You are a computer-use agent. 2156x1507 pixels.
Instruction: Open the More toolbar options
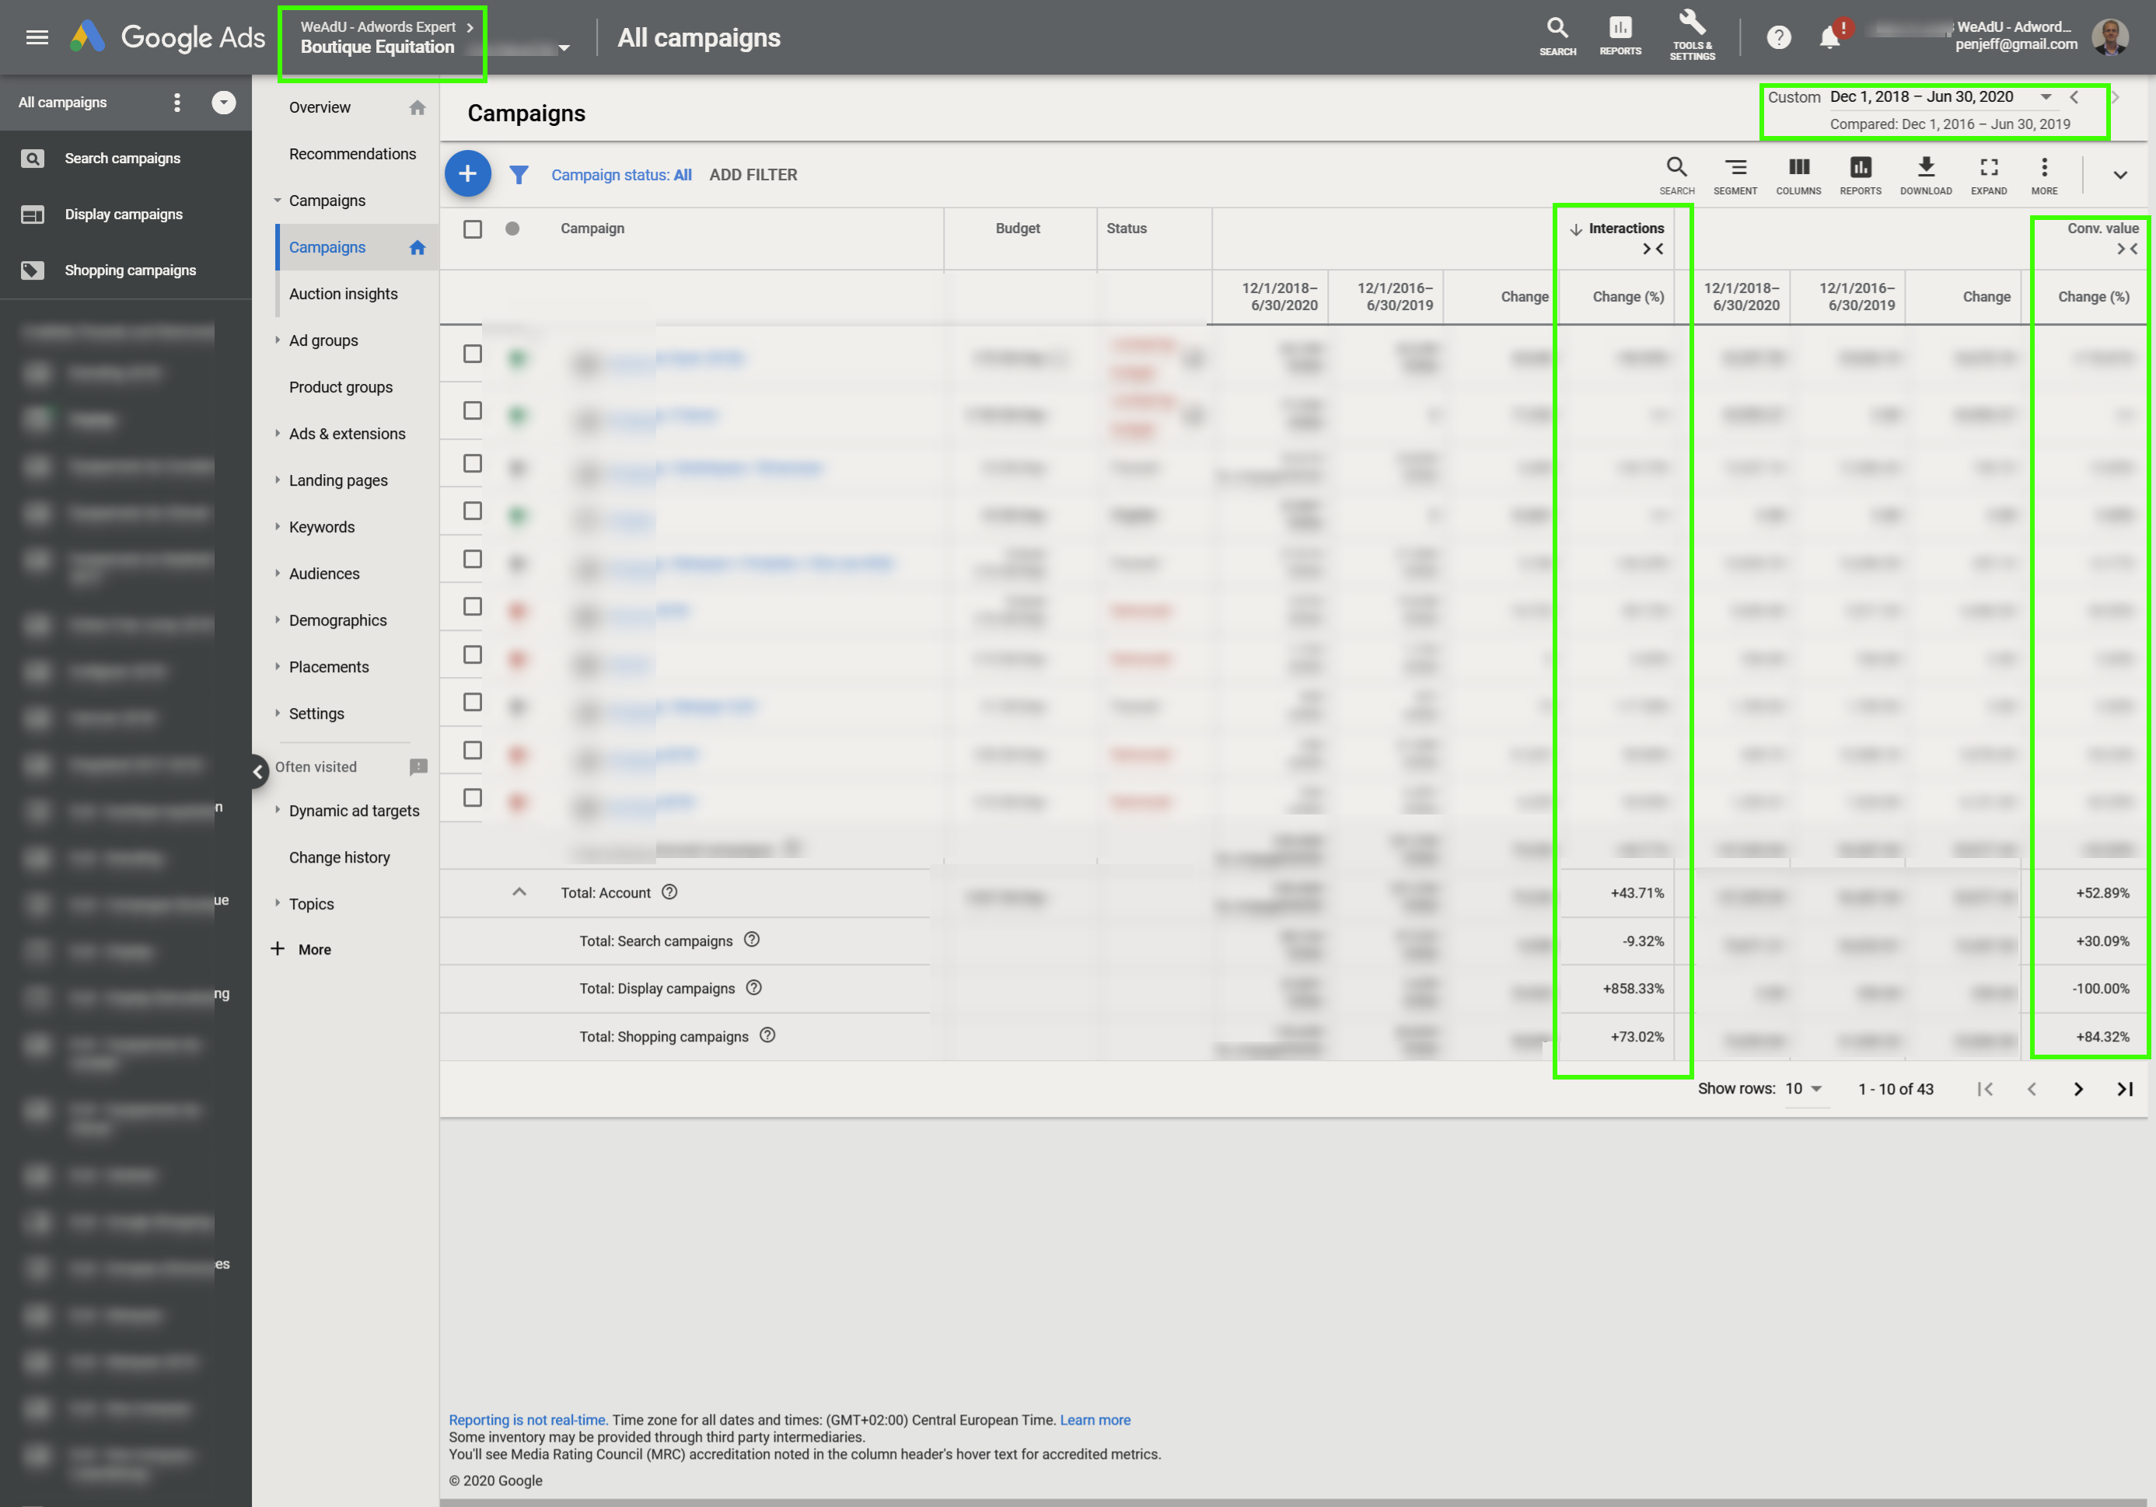point(2043,175)
